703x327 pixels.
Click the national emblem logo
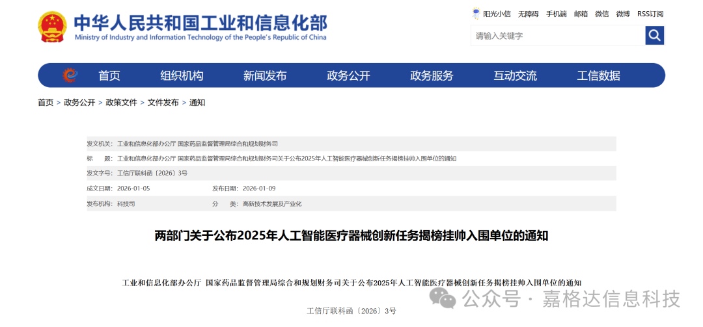pos(53,27)
